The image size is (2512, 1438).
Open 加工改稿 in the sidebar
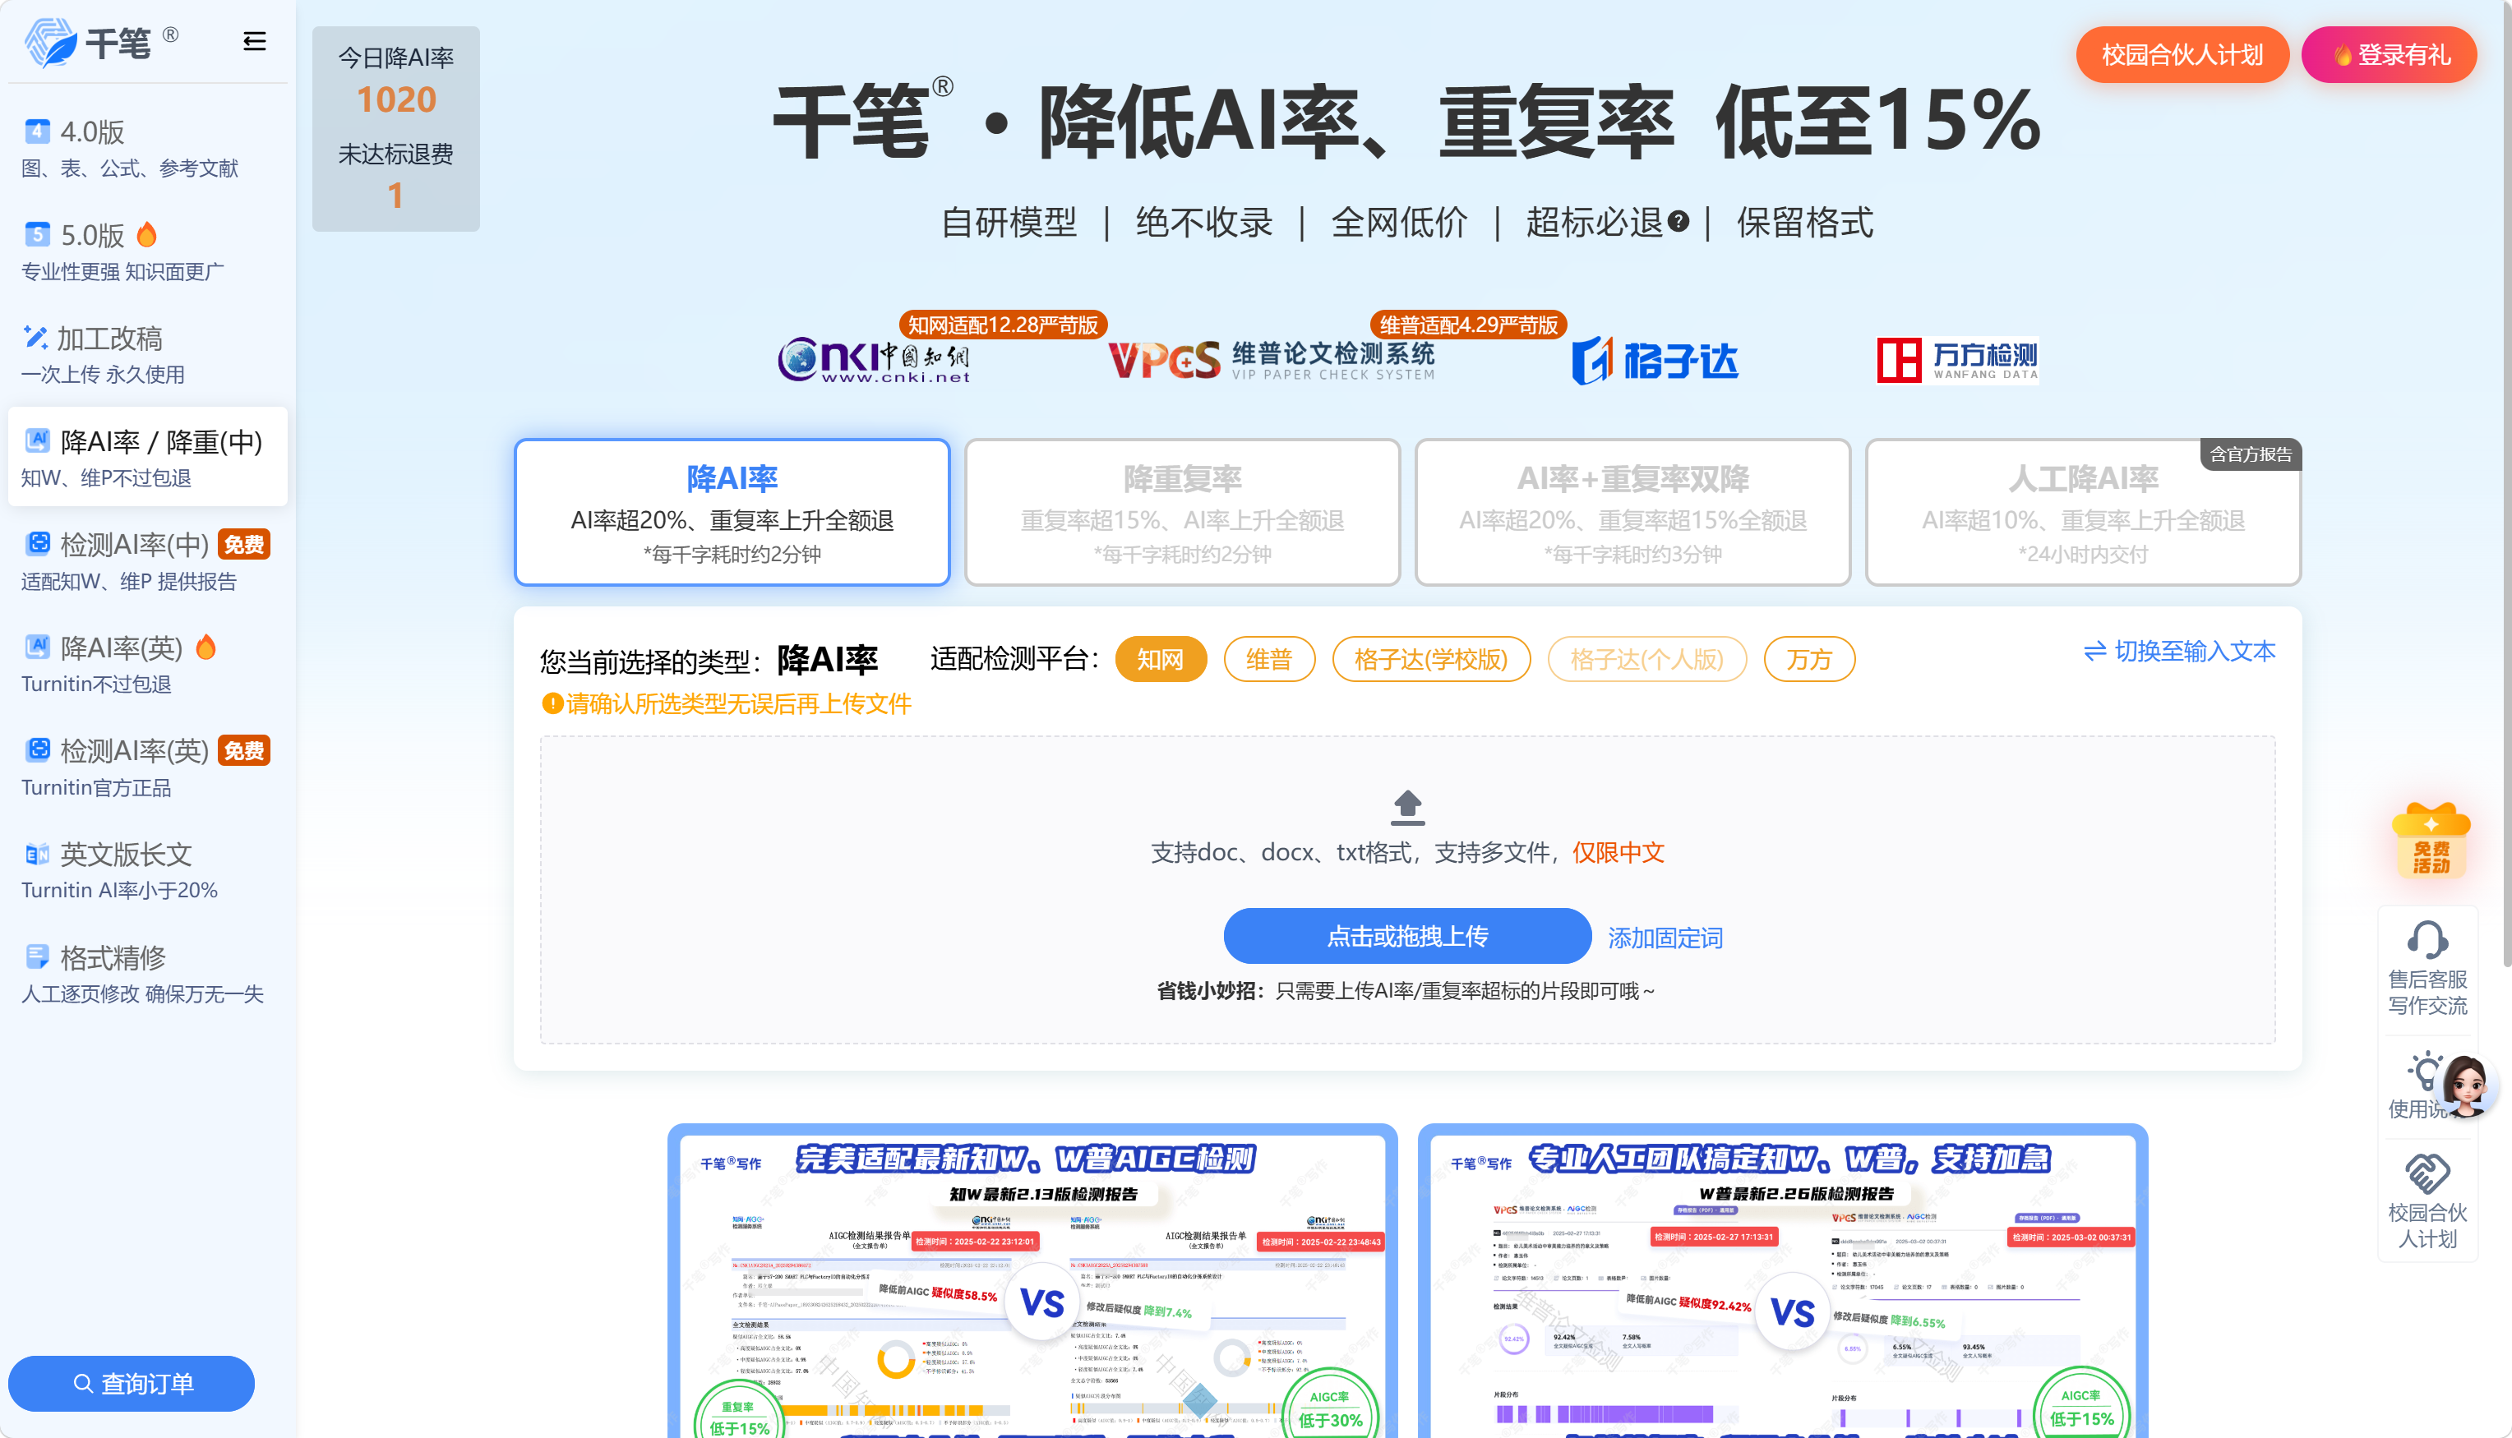click(x=147, y=354)
